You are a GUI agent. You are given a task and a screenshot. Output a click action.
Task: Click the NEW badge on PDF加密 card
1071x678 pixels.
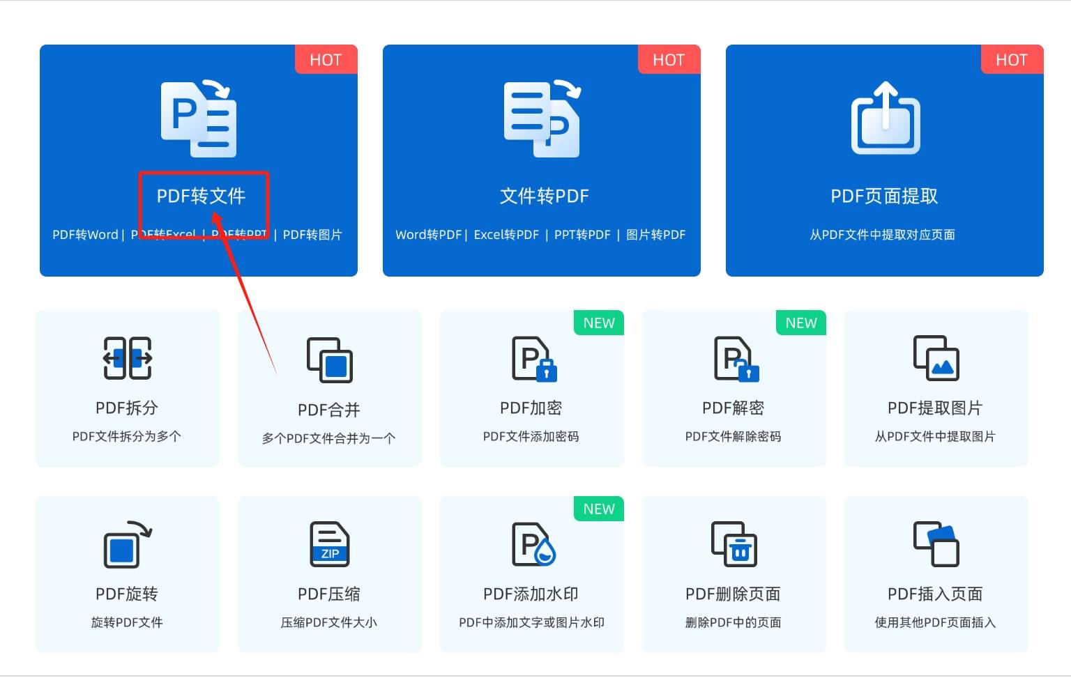598,323
